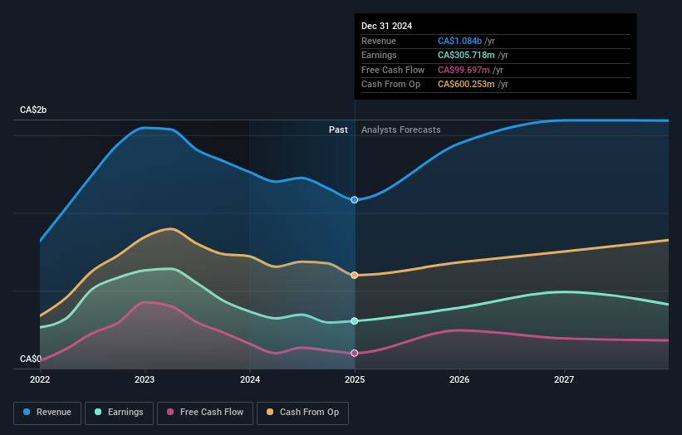Toggle the Earnings legend button
The height and width of the screenshot is (435, 682).
119,413
